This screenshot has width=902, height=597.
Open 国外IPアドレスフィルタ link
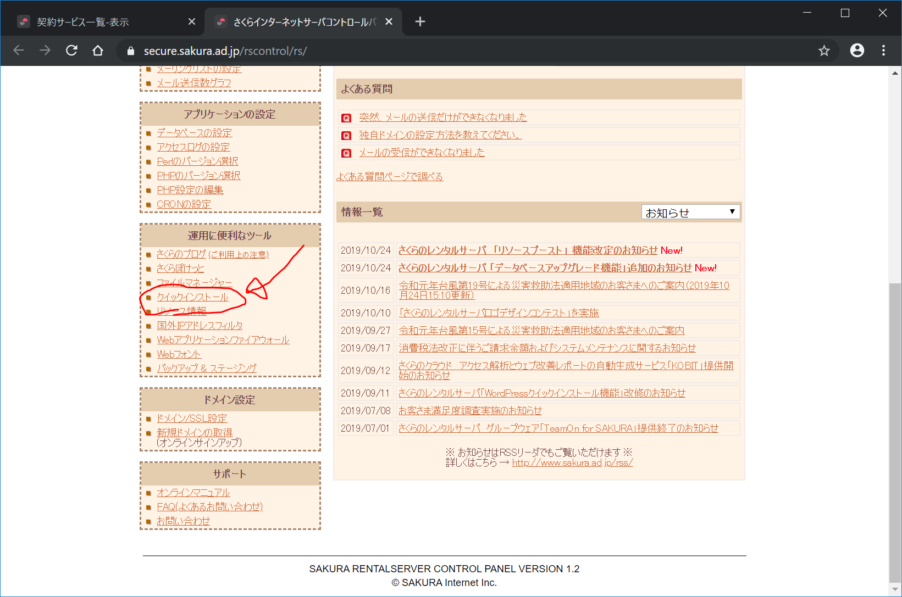point(200,325)
